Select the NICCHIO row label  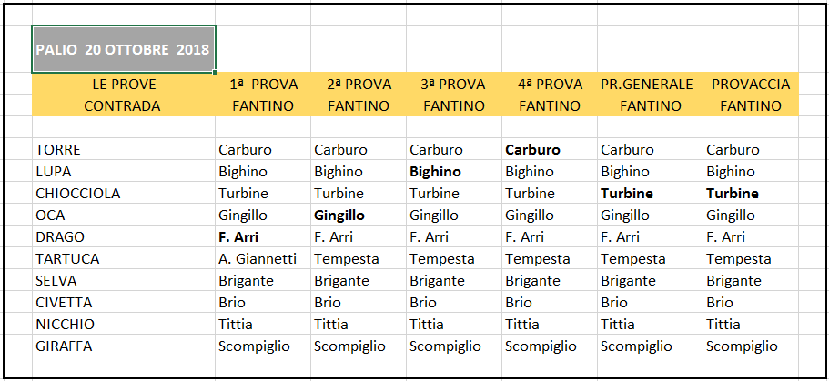(x=123, y=324)
